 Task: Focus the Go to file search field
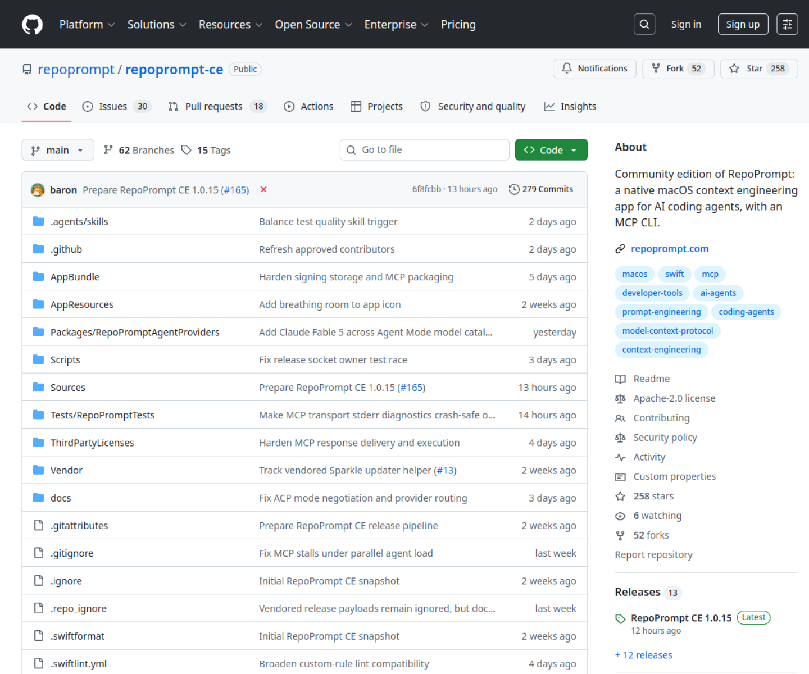pos(425,149)
